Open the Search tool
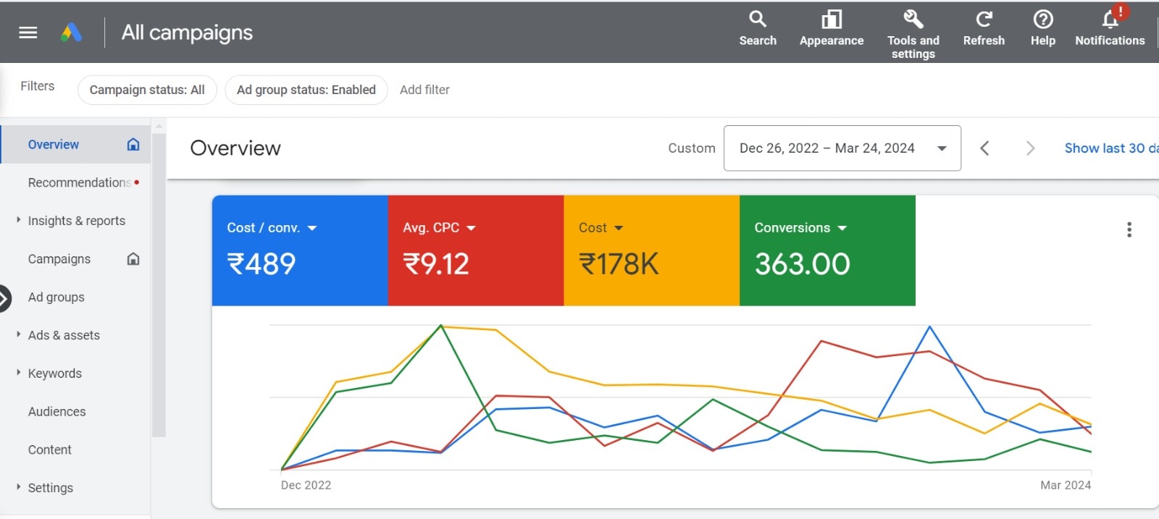 point(757,29)
